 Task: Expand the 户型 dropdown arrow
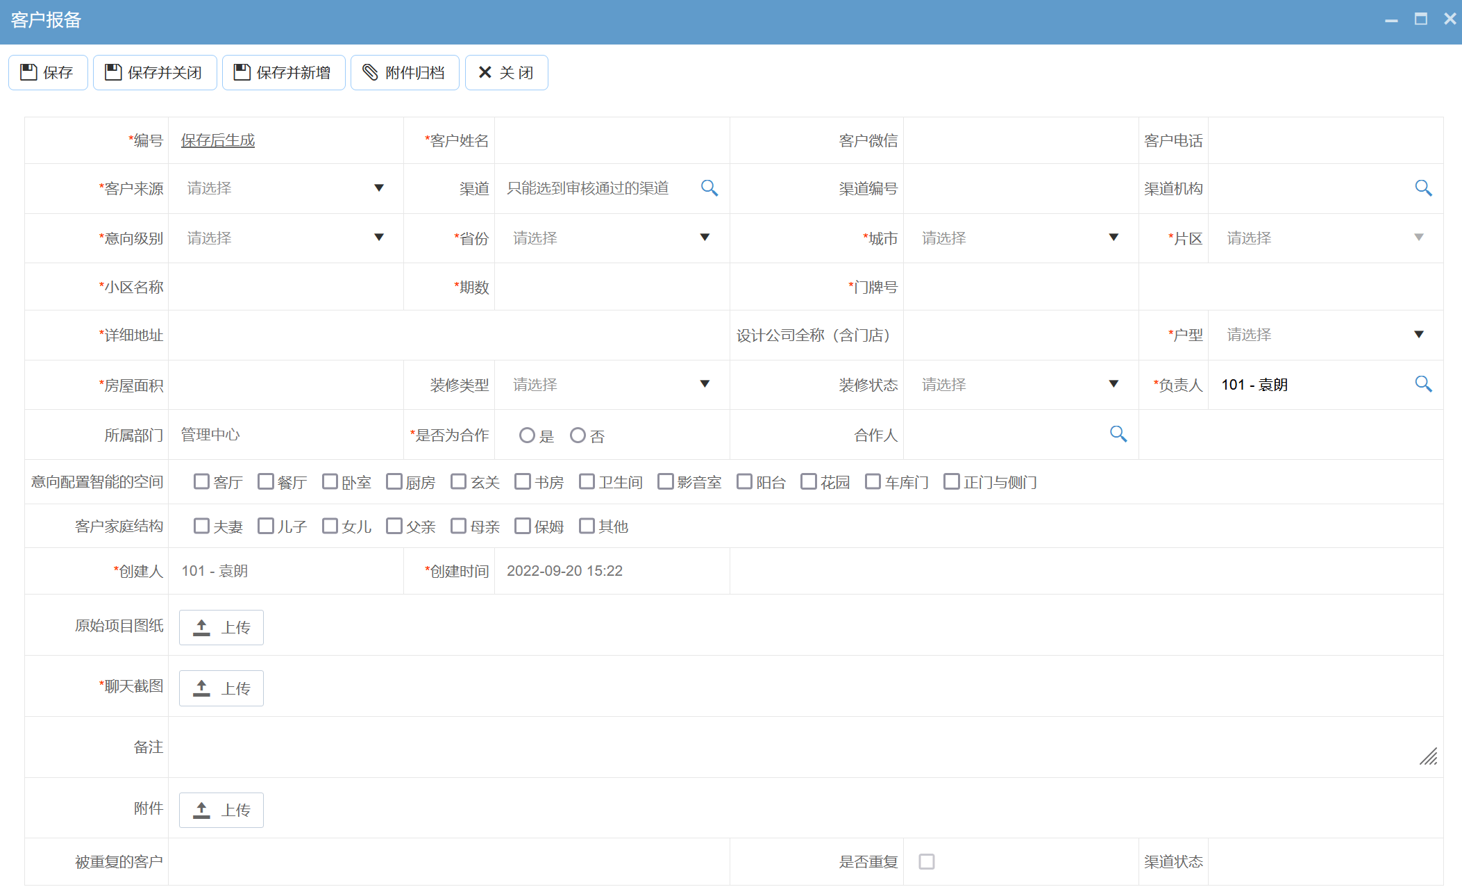(x=1418, y=335)
